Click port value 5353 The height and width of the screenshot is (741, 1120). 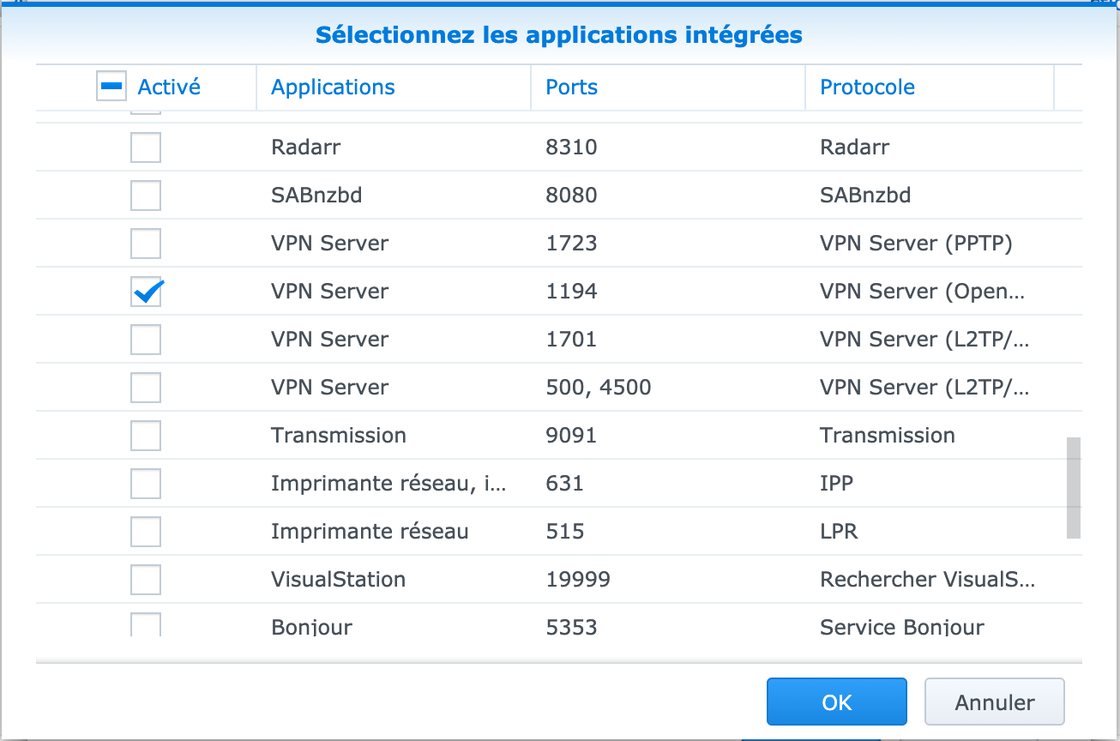click(x=571, y=628)
